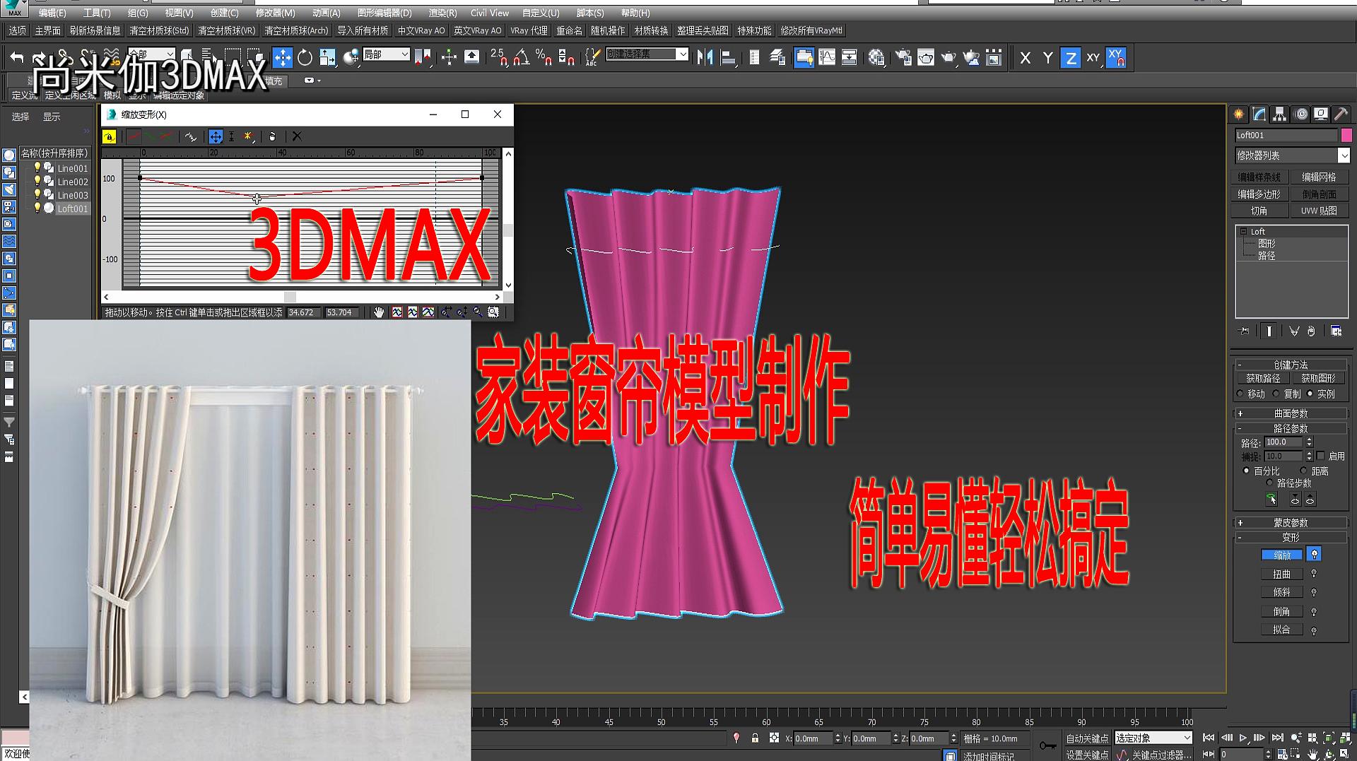The image size is (1357, 761).
Task: Select the Pan hand tool in deformation window
Action: (x=379, y=312)
